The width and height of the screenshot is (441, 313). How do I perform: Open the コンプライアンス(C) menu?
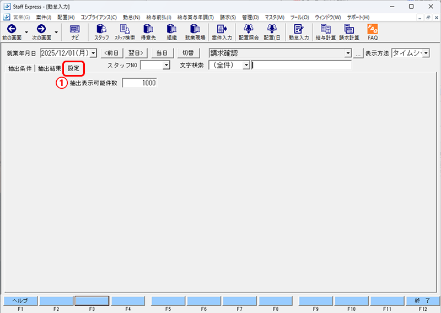(x=99, y=18)
